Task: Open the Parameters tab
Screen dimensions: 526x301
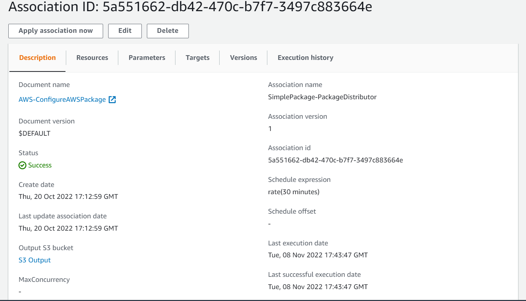Action: tap(147, 57)
